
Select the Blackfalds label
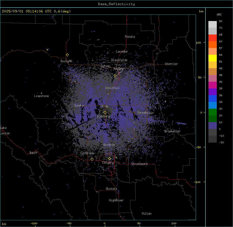(119, 60)
